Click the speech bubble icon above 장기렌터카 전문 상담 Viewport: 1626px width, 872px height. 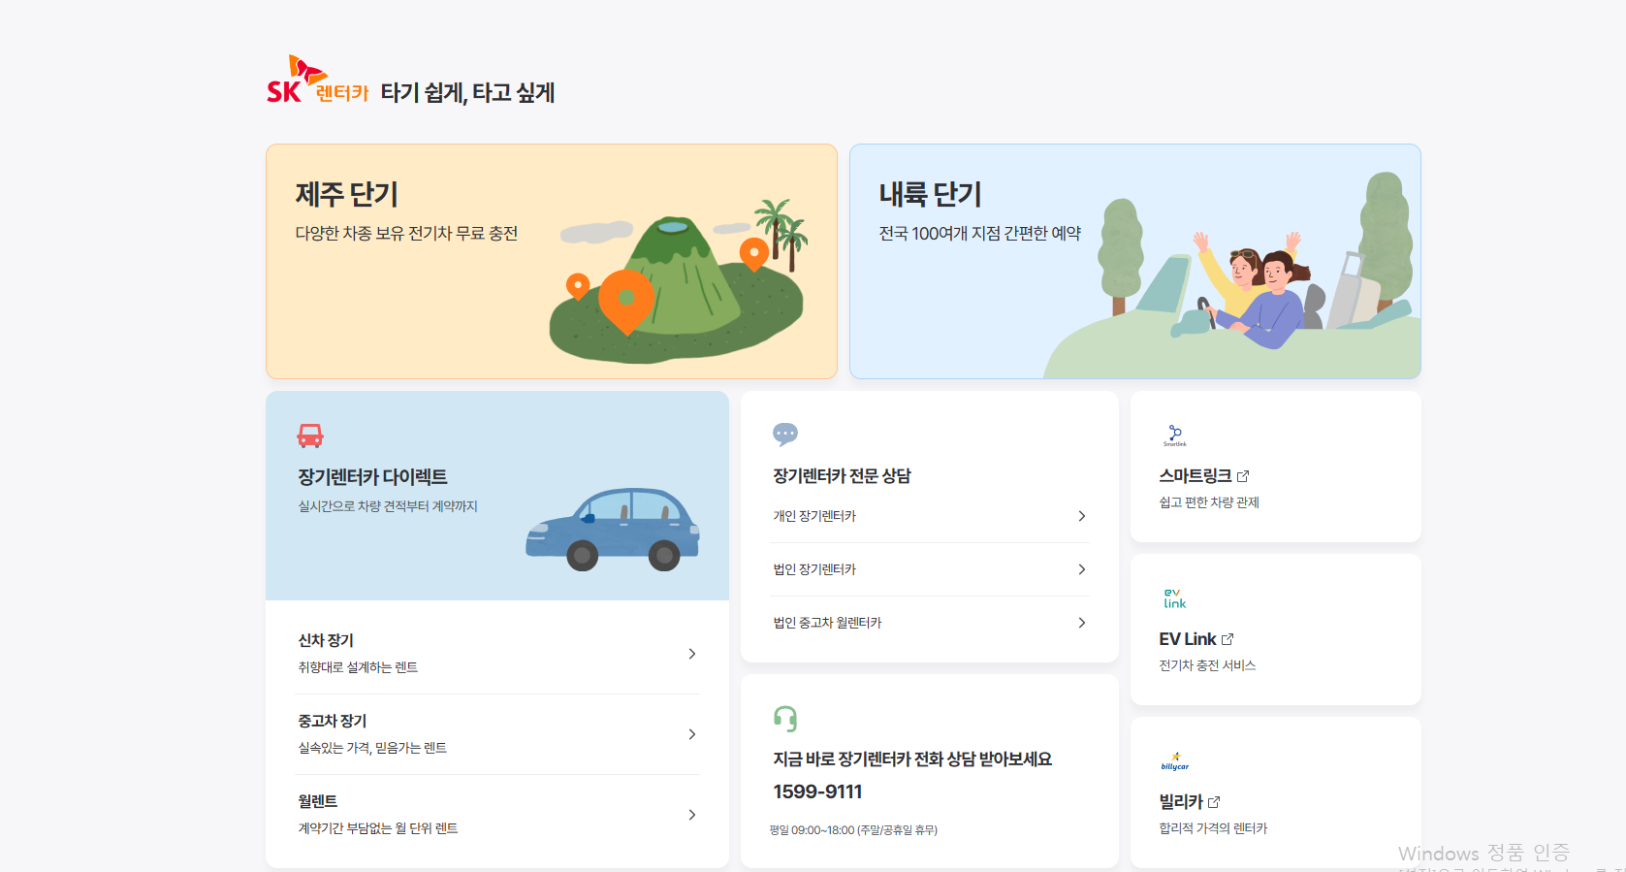click(785, 434)
